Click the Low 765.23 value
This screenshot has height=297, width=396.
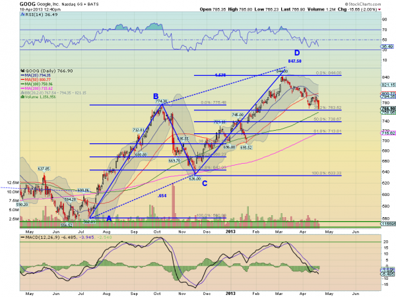[x=267, y=9]
